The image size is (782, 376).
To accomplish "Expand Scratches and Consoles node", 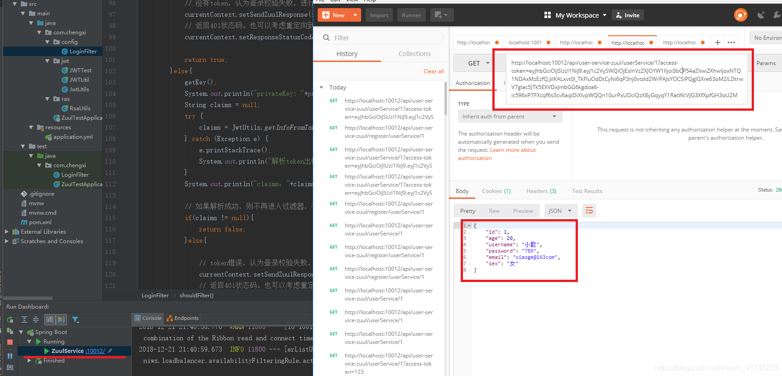I will 7,241.
